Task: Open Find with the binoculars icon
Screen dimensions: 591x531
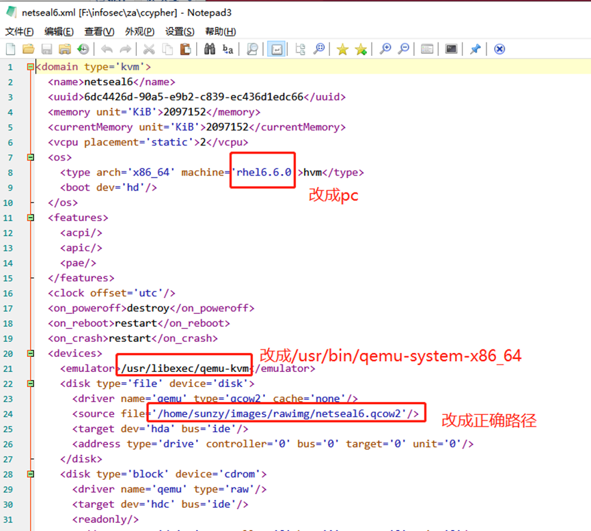Action: pyautogui.click(x=210, y=49)
